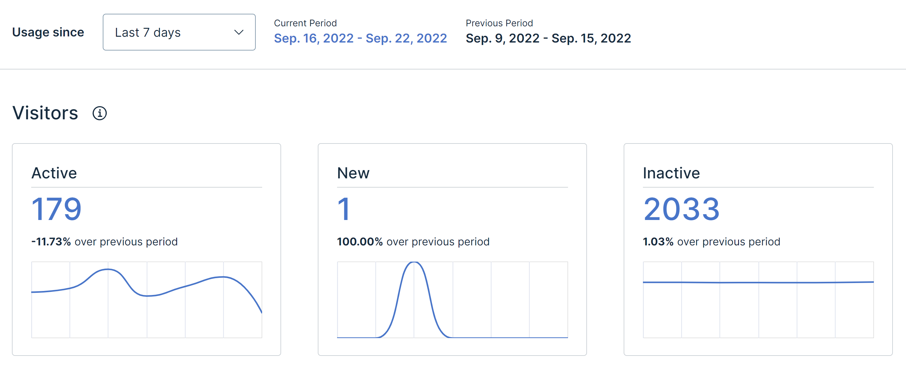
Task: Click the Current Period date range
Action: [360, 38]
